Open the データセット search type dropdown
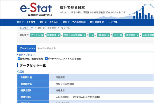Viewport: 154px width, 103px height. tap(26, 48)
